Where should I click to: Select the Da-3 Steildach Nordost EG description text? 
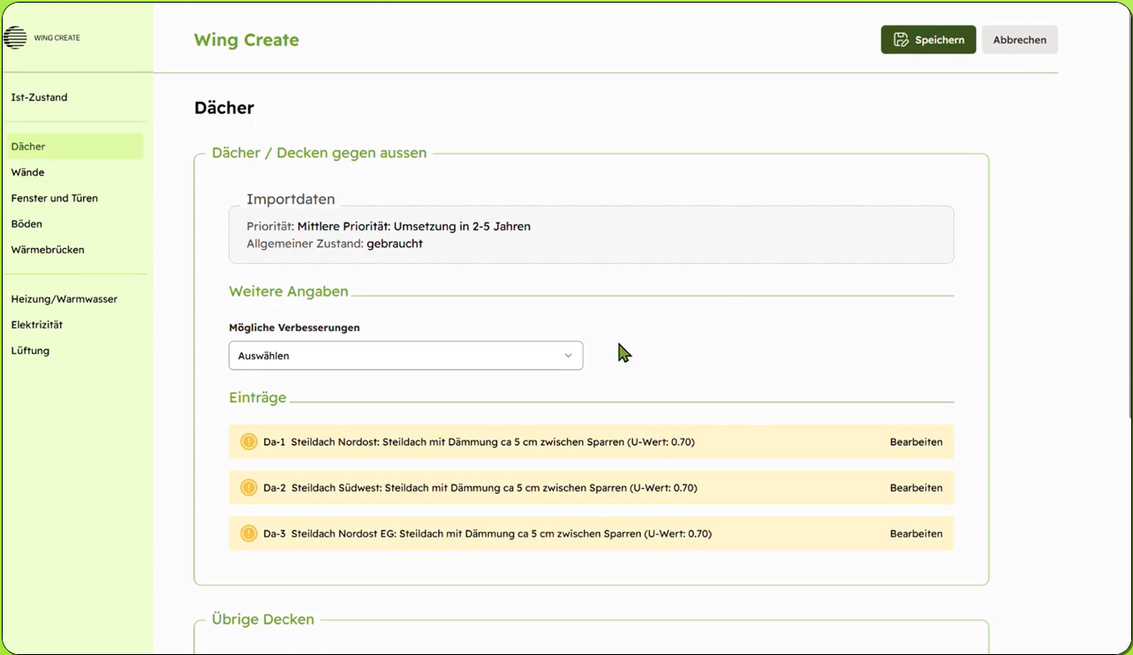pos(502,534)
